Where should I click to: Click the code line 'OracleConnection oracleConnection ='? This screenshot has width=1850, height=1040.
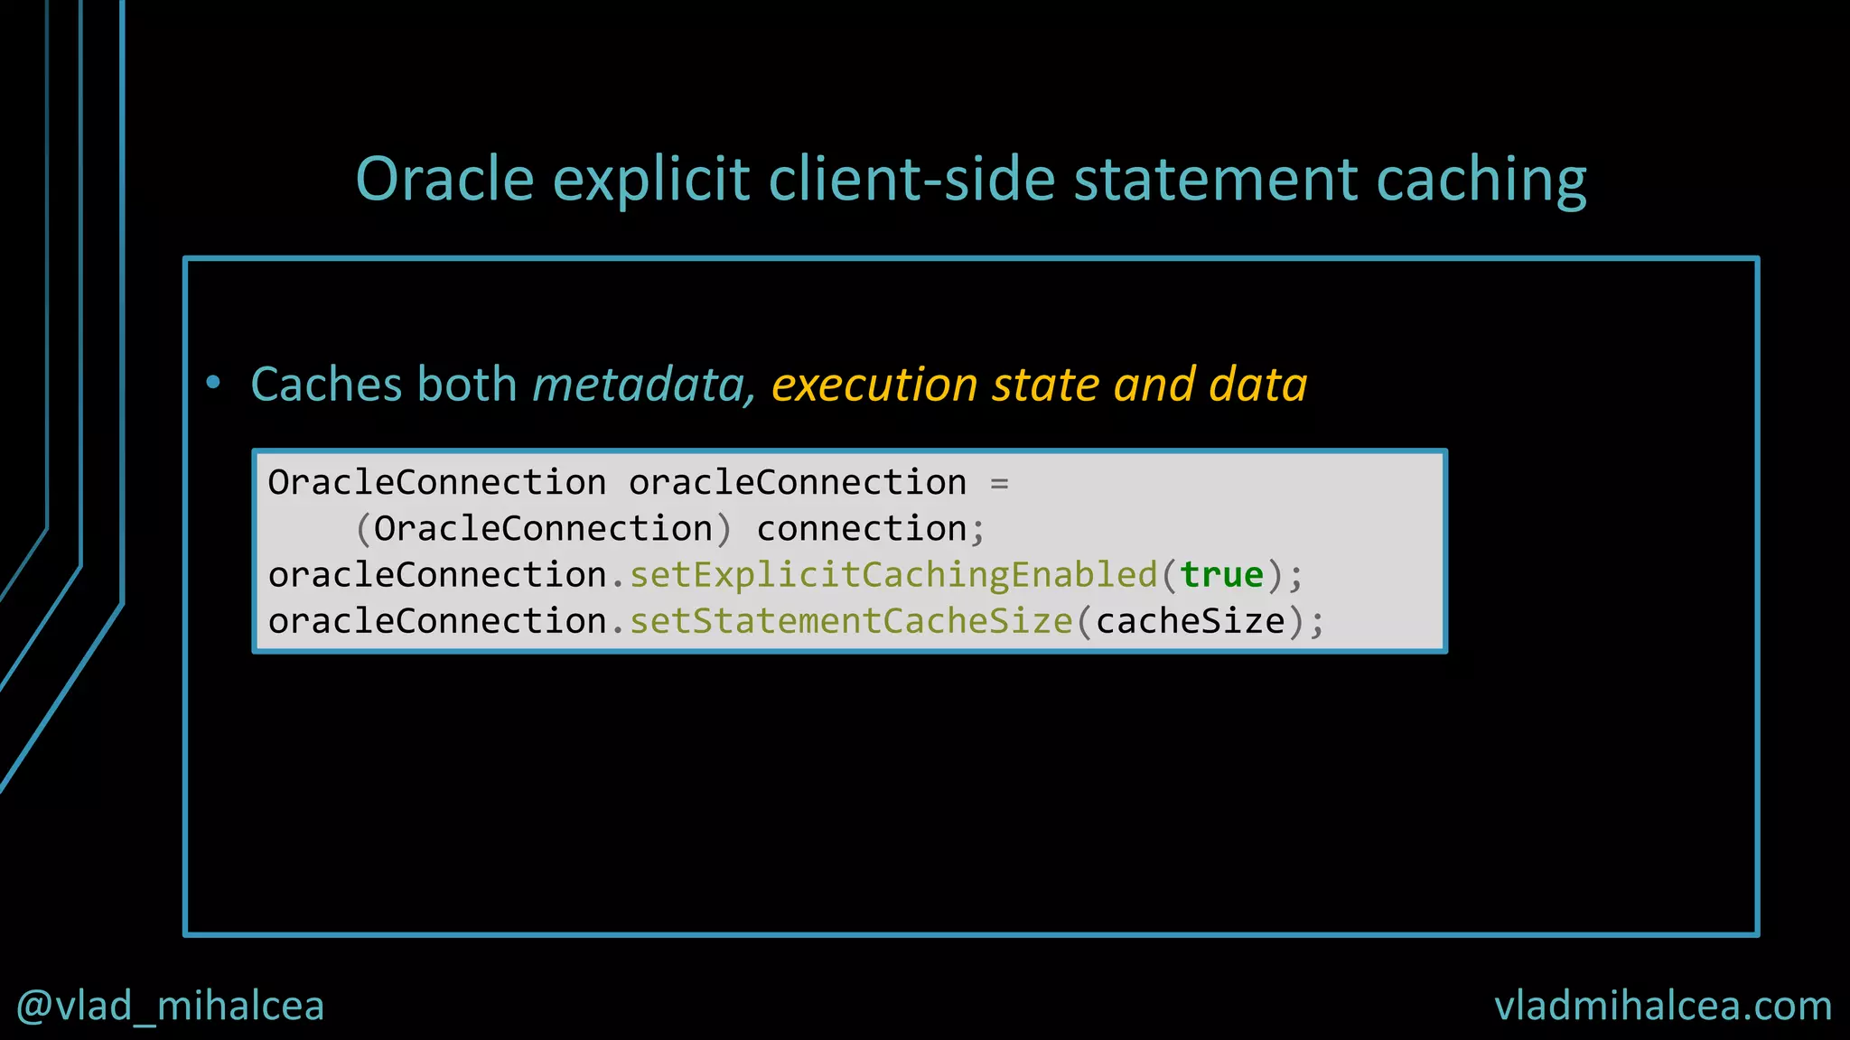638,483
